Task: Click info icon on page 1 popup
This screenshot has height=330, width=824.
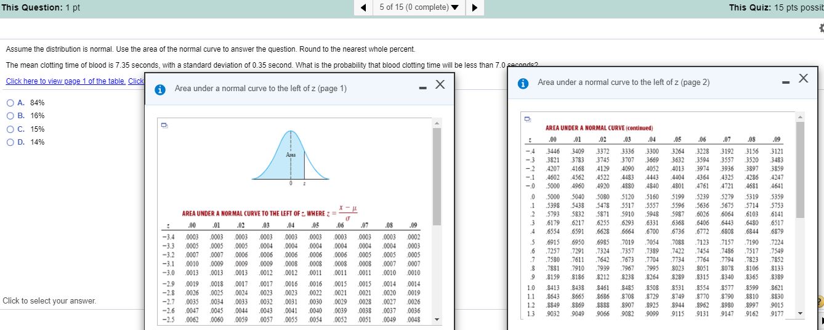Action: 160,89
